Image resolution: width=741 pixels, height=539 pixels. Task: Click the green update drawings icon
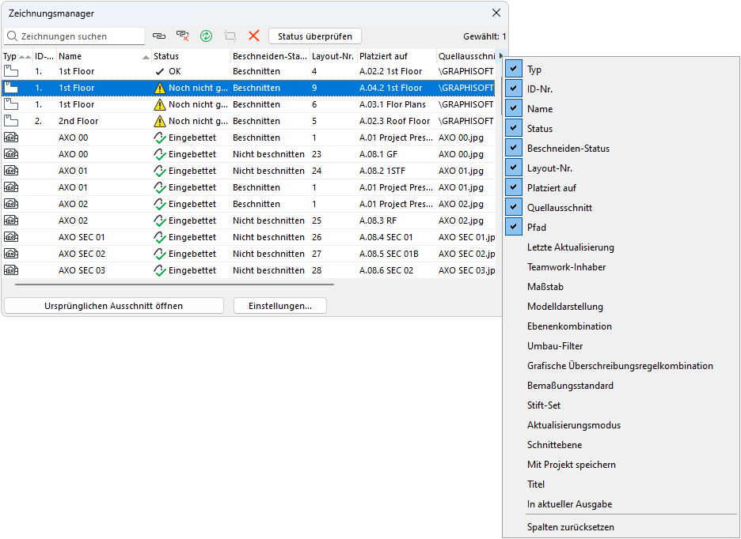[x=206, y=36]
